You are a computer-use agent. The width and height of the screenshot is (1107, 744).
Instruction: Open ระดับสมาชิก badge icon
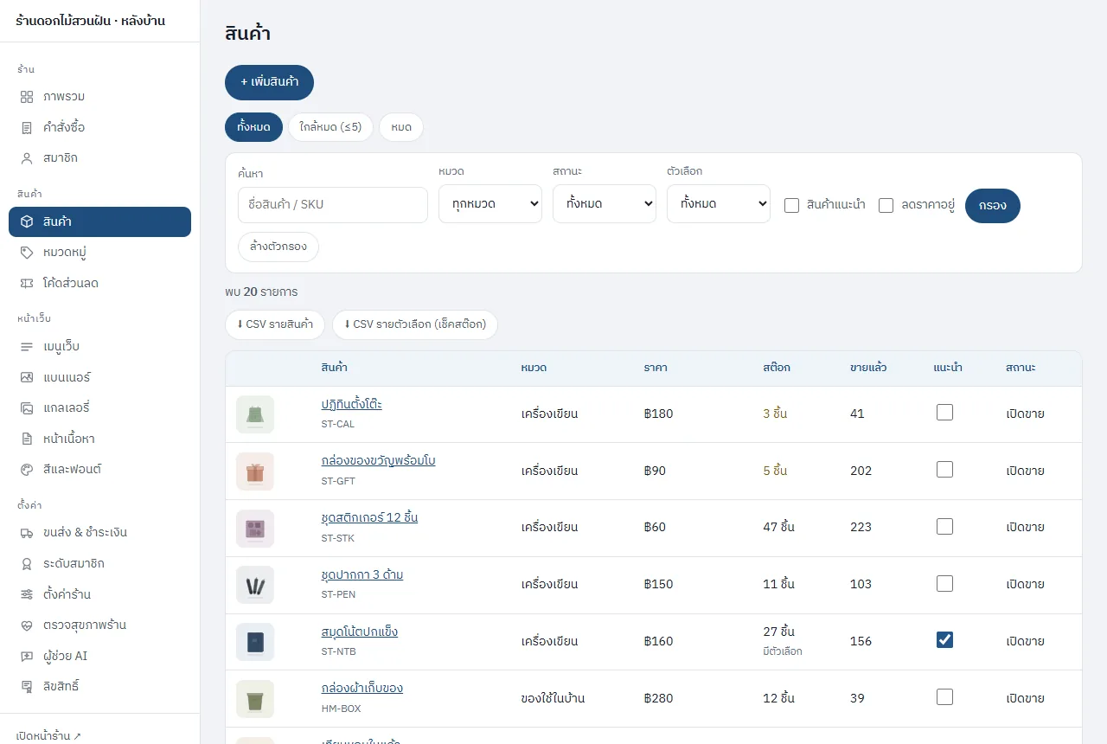point(27,563)
